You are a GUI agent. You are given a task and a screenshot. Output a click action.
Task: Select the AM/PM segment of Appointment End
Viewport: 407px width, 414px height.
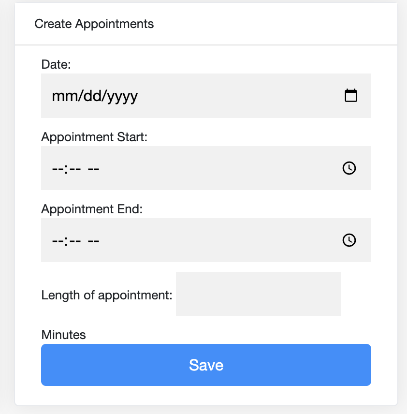(93, 240)
